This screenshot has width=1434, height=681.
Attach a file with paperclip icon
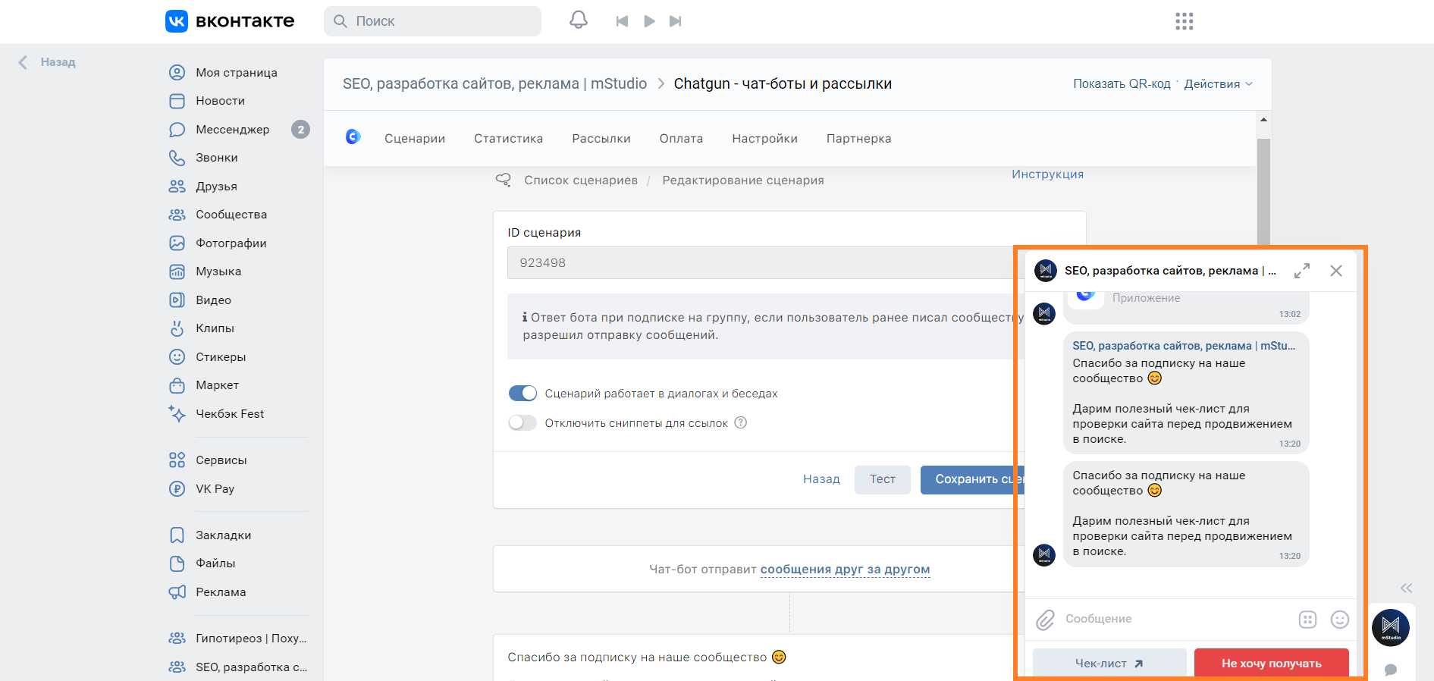point(1046,620)
